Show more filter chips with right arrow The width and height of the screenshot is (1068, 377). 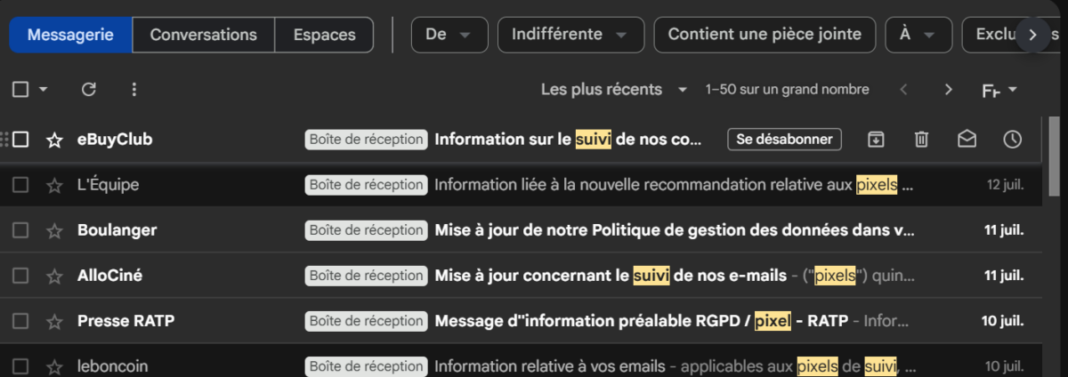pyautogui.click(x=1032, y=35)
